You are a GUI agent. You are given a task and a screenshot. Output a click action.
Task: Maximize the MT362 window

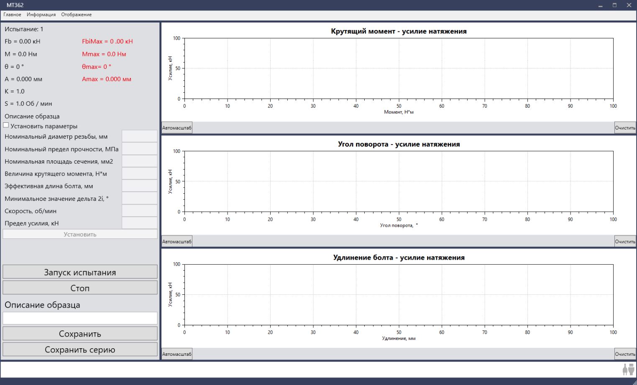(614, 5)
